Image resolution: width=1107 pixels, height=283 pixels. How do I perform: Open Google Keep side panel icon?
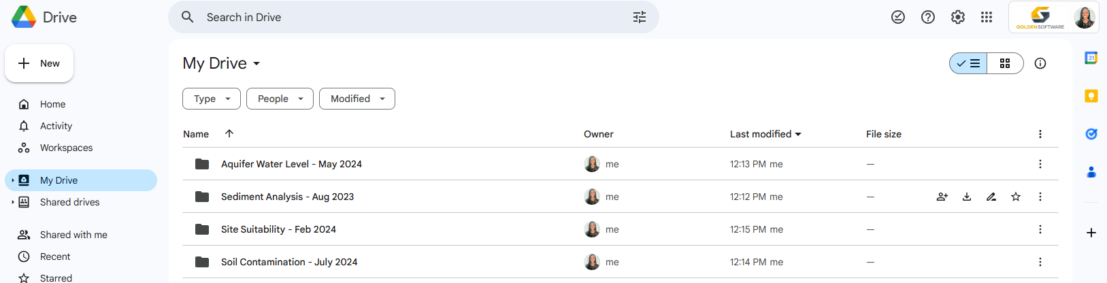1091,96
